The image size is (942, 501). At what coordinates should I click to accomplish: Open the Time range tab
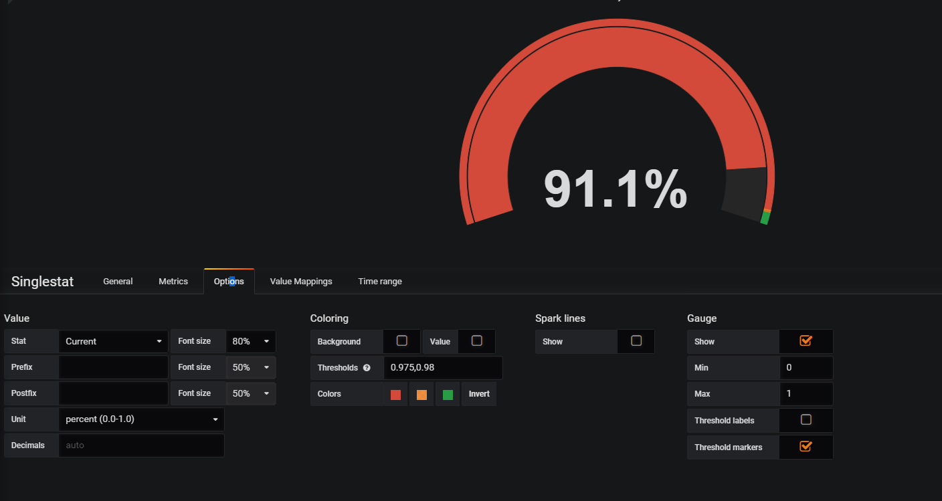point(380,281)
